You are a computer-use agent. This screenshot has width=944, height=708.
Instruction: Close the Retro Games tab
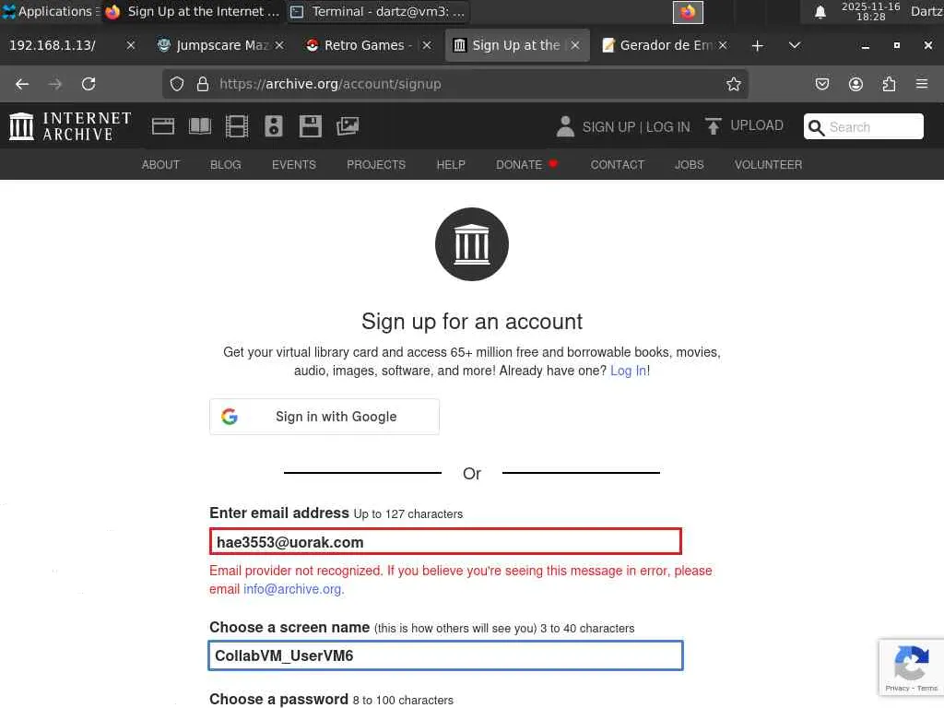427,46
